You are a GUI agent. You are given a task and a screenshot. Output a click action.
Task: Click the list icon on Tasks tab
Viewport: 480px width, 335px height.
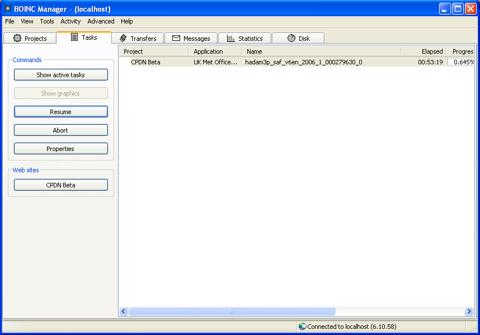(74, 37)
